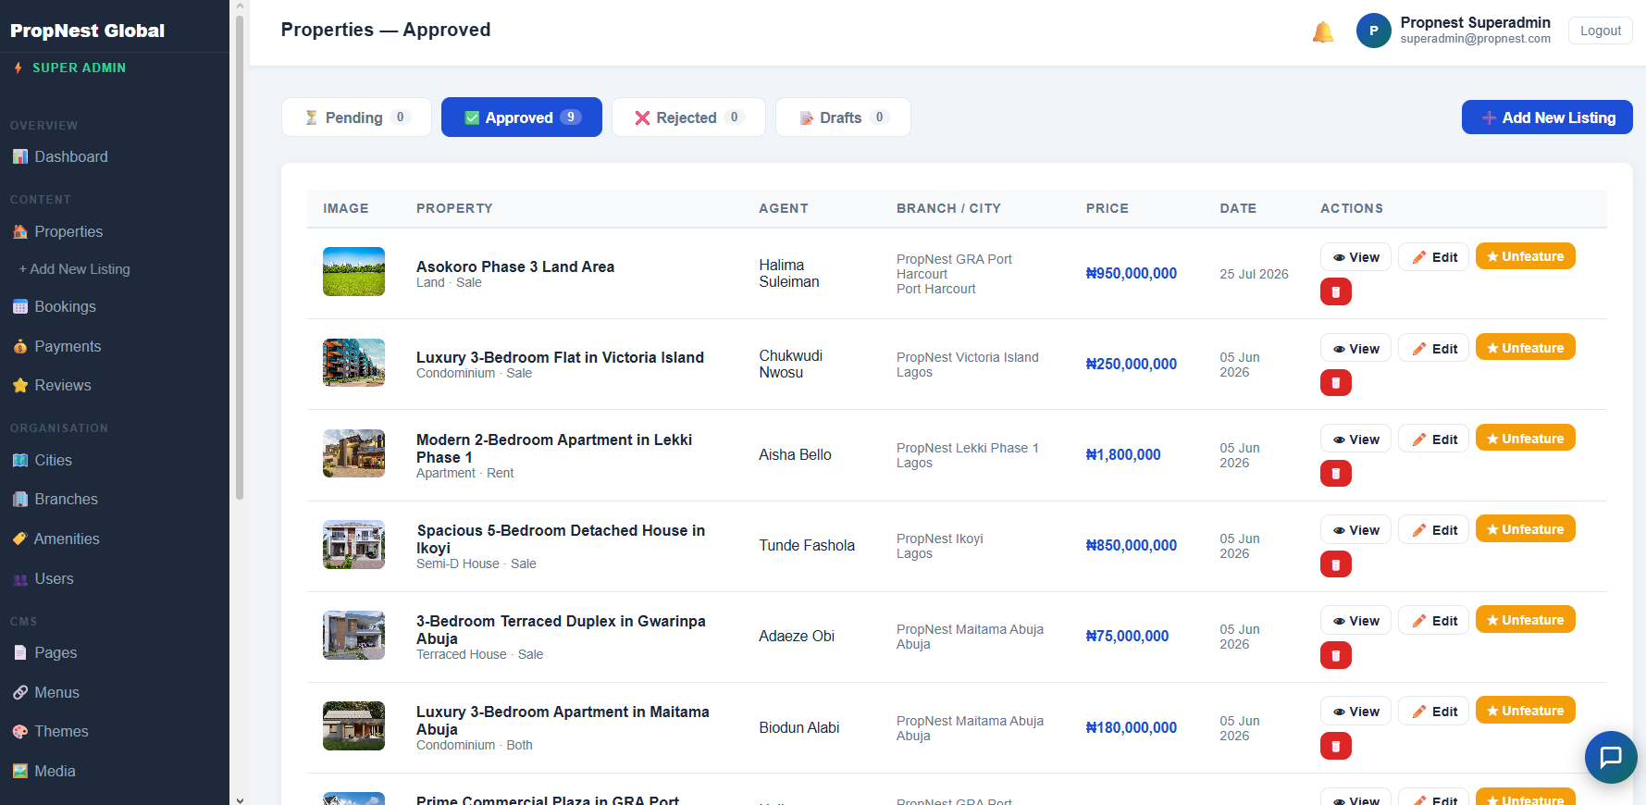Click the Asokoro Phase 3 Land Area thumbnail
Viewport: 1646px width, 805px height.
point(353,271)
